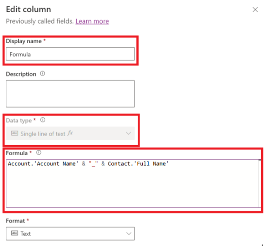Select the Text format combo box
This screenshot has width=269, height=248.
(70, 233)
